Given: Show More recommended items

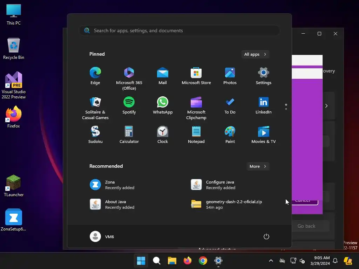Looking at the screenshot, I should (x=258, y=166).
